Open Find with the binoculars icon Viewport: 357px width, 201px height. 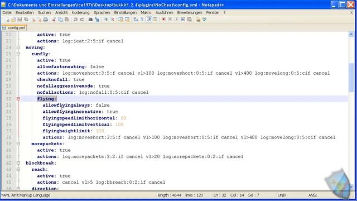click(x=90, y=20)
